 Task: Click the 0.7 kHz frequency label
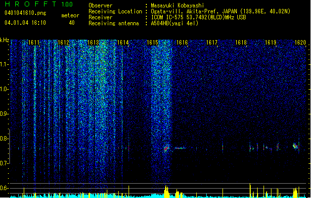coord(4,163)
